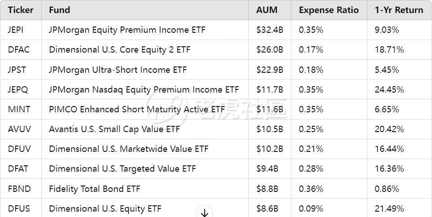Image resolution: width=432 pixels, height=217 pixels.
Task: Select the DFAT ticker cell
Action: pos(18,169)
